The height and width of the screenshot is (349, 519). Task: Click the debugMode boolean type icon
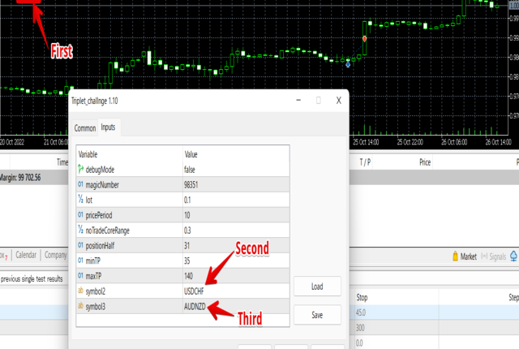pos(80,170)
